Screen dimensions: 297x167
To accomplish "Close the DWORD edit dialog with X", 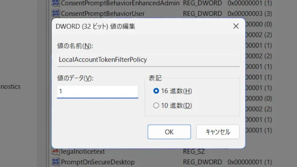I will tap(236, 26).
